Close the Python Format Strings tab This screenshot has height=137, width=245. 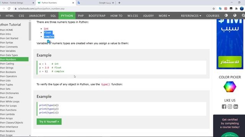33,3
